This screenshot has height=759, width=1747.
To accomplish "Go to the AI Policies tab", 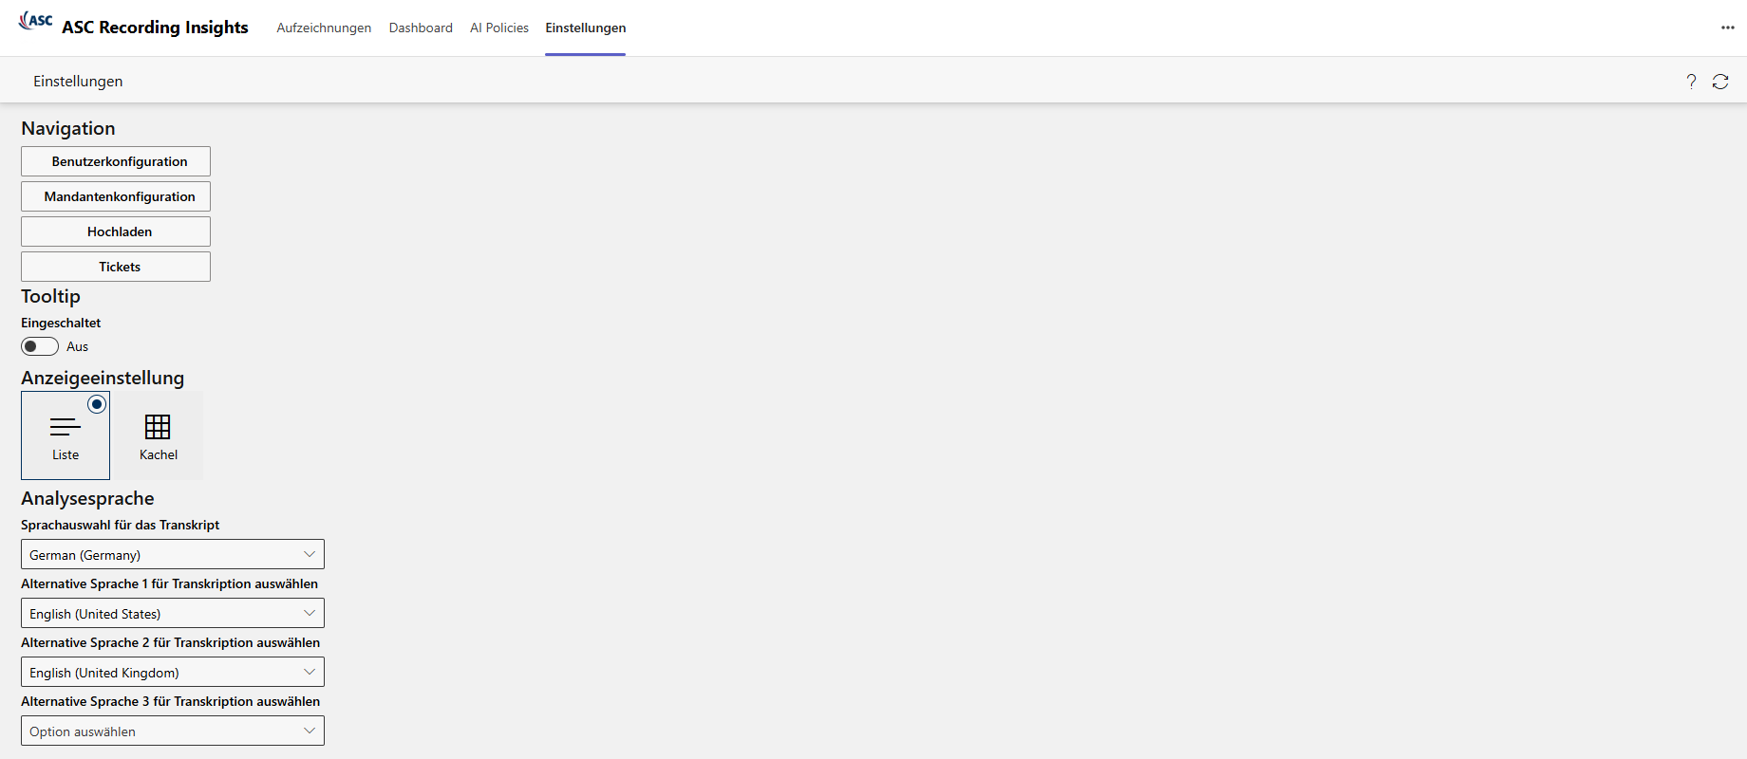I will (x=499, y=28).
